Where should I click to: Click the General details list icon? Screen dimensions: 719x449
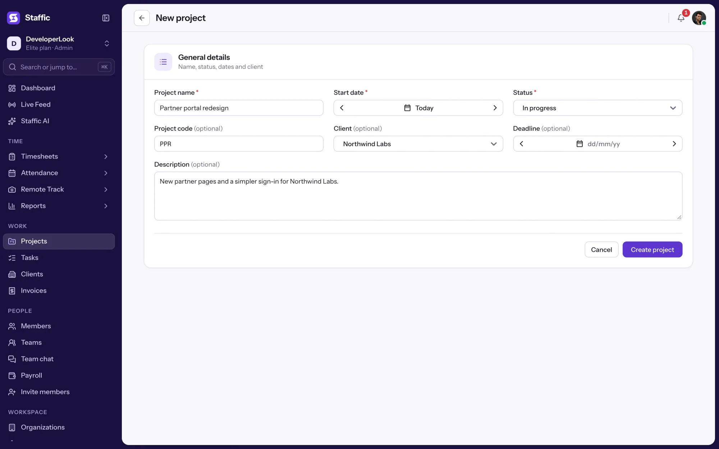(x=163, y=62)
